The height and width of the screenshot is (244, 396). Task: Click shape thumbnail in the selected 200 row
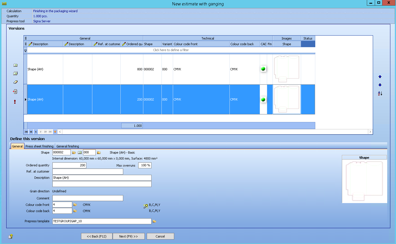(287, 99)
